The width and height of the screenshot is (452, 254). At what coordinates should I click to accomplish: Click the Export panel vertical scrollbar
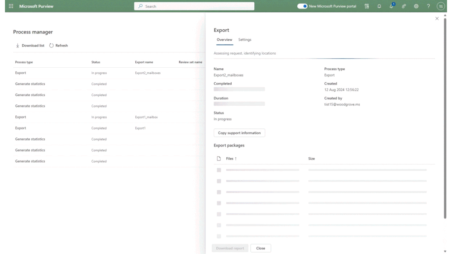pyautogui.click(x=445, y=118)
